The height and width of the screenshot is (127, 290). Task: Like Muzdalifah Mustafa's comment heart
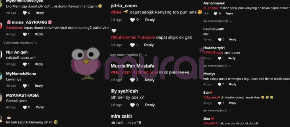tap(132, 80)
